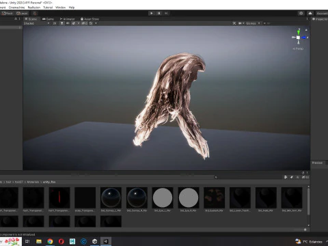Open the Account dropdown
The height and width of the screenshot is (246, 328).
[x=322, y=13]
